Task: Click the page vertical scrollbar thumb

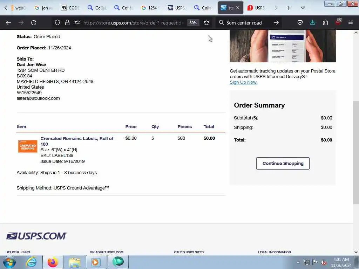Action: [x=356, y=152]
